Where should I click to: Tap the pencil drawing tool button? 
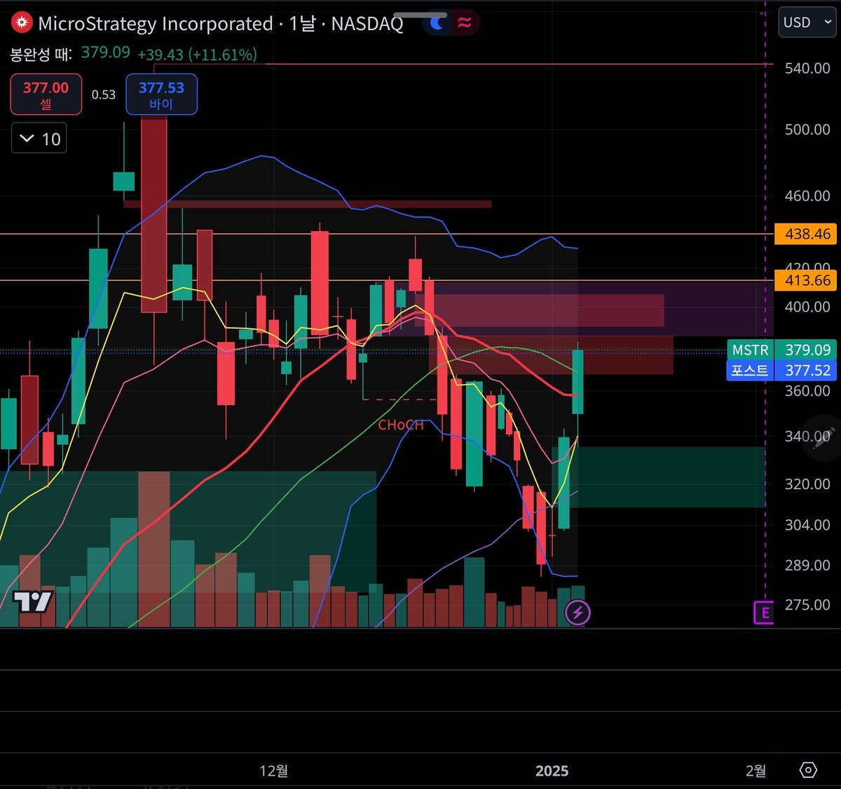[824, 437]
